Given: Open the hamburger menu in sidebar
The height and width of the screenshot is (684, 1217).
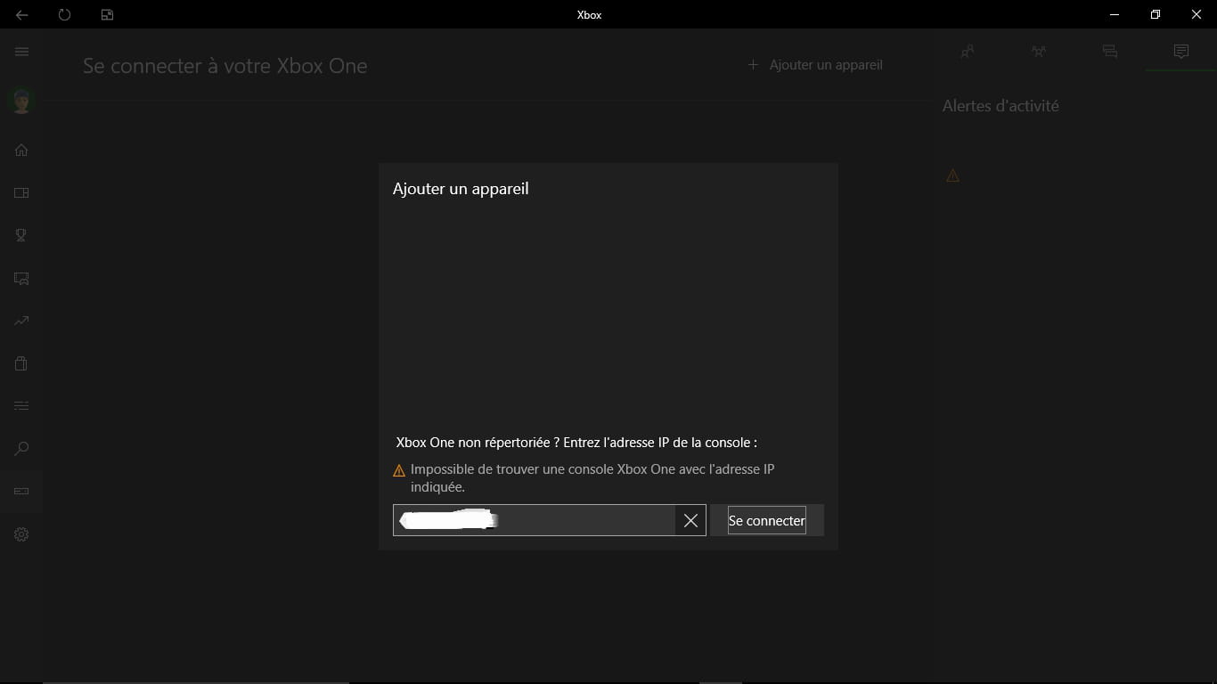Looking at the screenshot, I should (x=21, y=52).
